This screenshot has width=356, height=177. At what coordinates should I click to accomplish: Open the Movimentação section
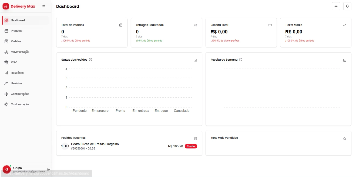pyautogui.click(x=20, y=52)
